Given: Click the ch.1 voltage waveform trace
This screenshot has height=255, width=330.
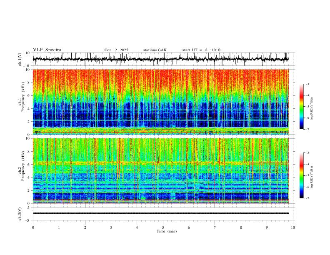Looking at the screenshot, I should click(x=160, y=59).
